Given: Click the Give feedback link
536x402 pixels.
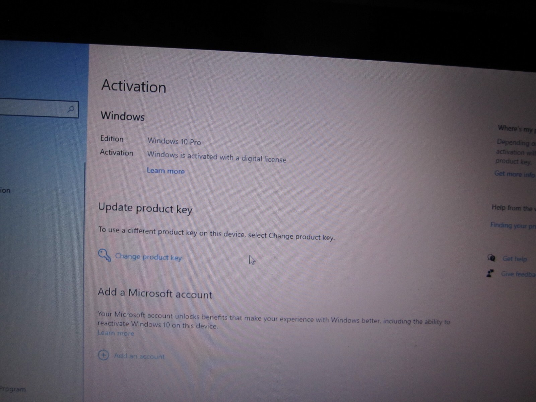Looking at the screenshot, I should click(x=518, y=274).
